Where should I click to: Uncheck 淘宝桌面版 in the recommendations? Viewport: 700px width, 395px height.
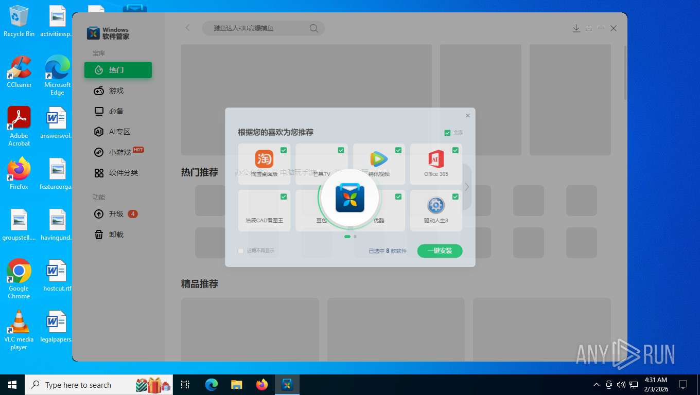284,150
